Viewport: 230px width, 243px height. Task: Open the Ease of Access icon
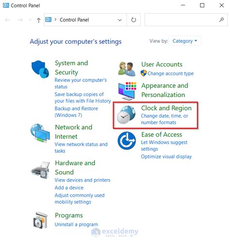127,140
